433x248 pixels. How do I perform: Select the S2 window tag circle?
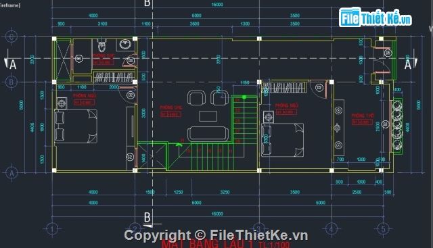(130, 157)
